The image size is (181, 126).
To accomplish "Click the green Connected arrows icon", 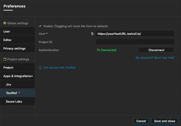I will (x=98, y=50).
